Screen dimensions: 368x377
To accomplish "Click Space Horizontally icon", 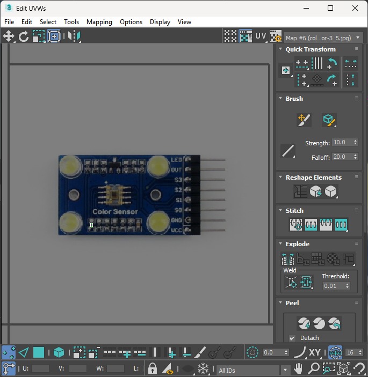I will coord(351,64).
